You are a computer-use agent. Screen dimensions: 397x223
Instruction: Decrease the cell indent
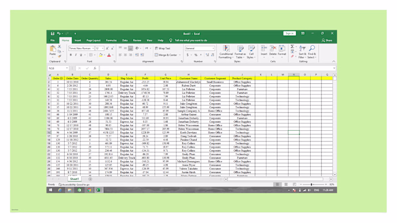(x=137, y=55)
